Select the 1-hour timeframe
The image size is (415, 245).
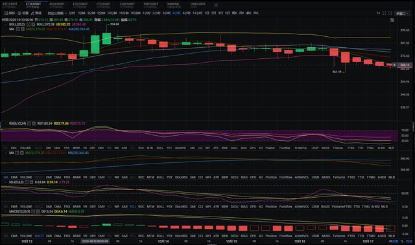click(147, 13)
